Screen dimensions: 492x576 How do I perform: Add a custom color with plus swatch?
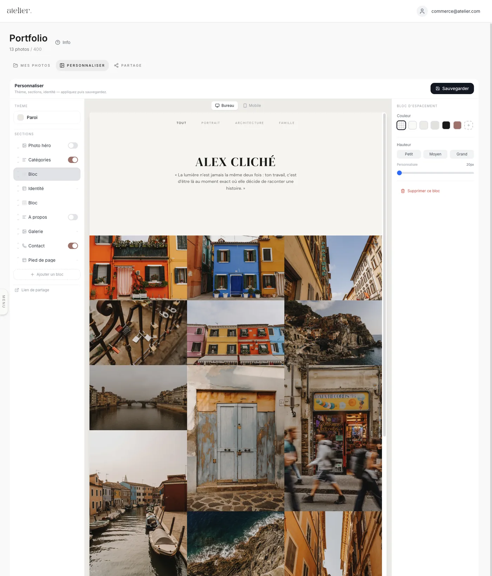468,125
